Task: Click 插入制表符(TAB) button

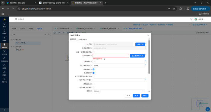Action: point(137,56)
